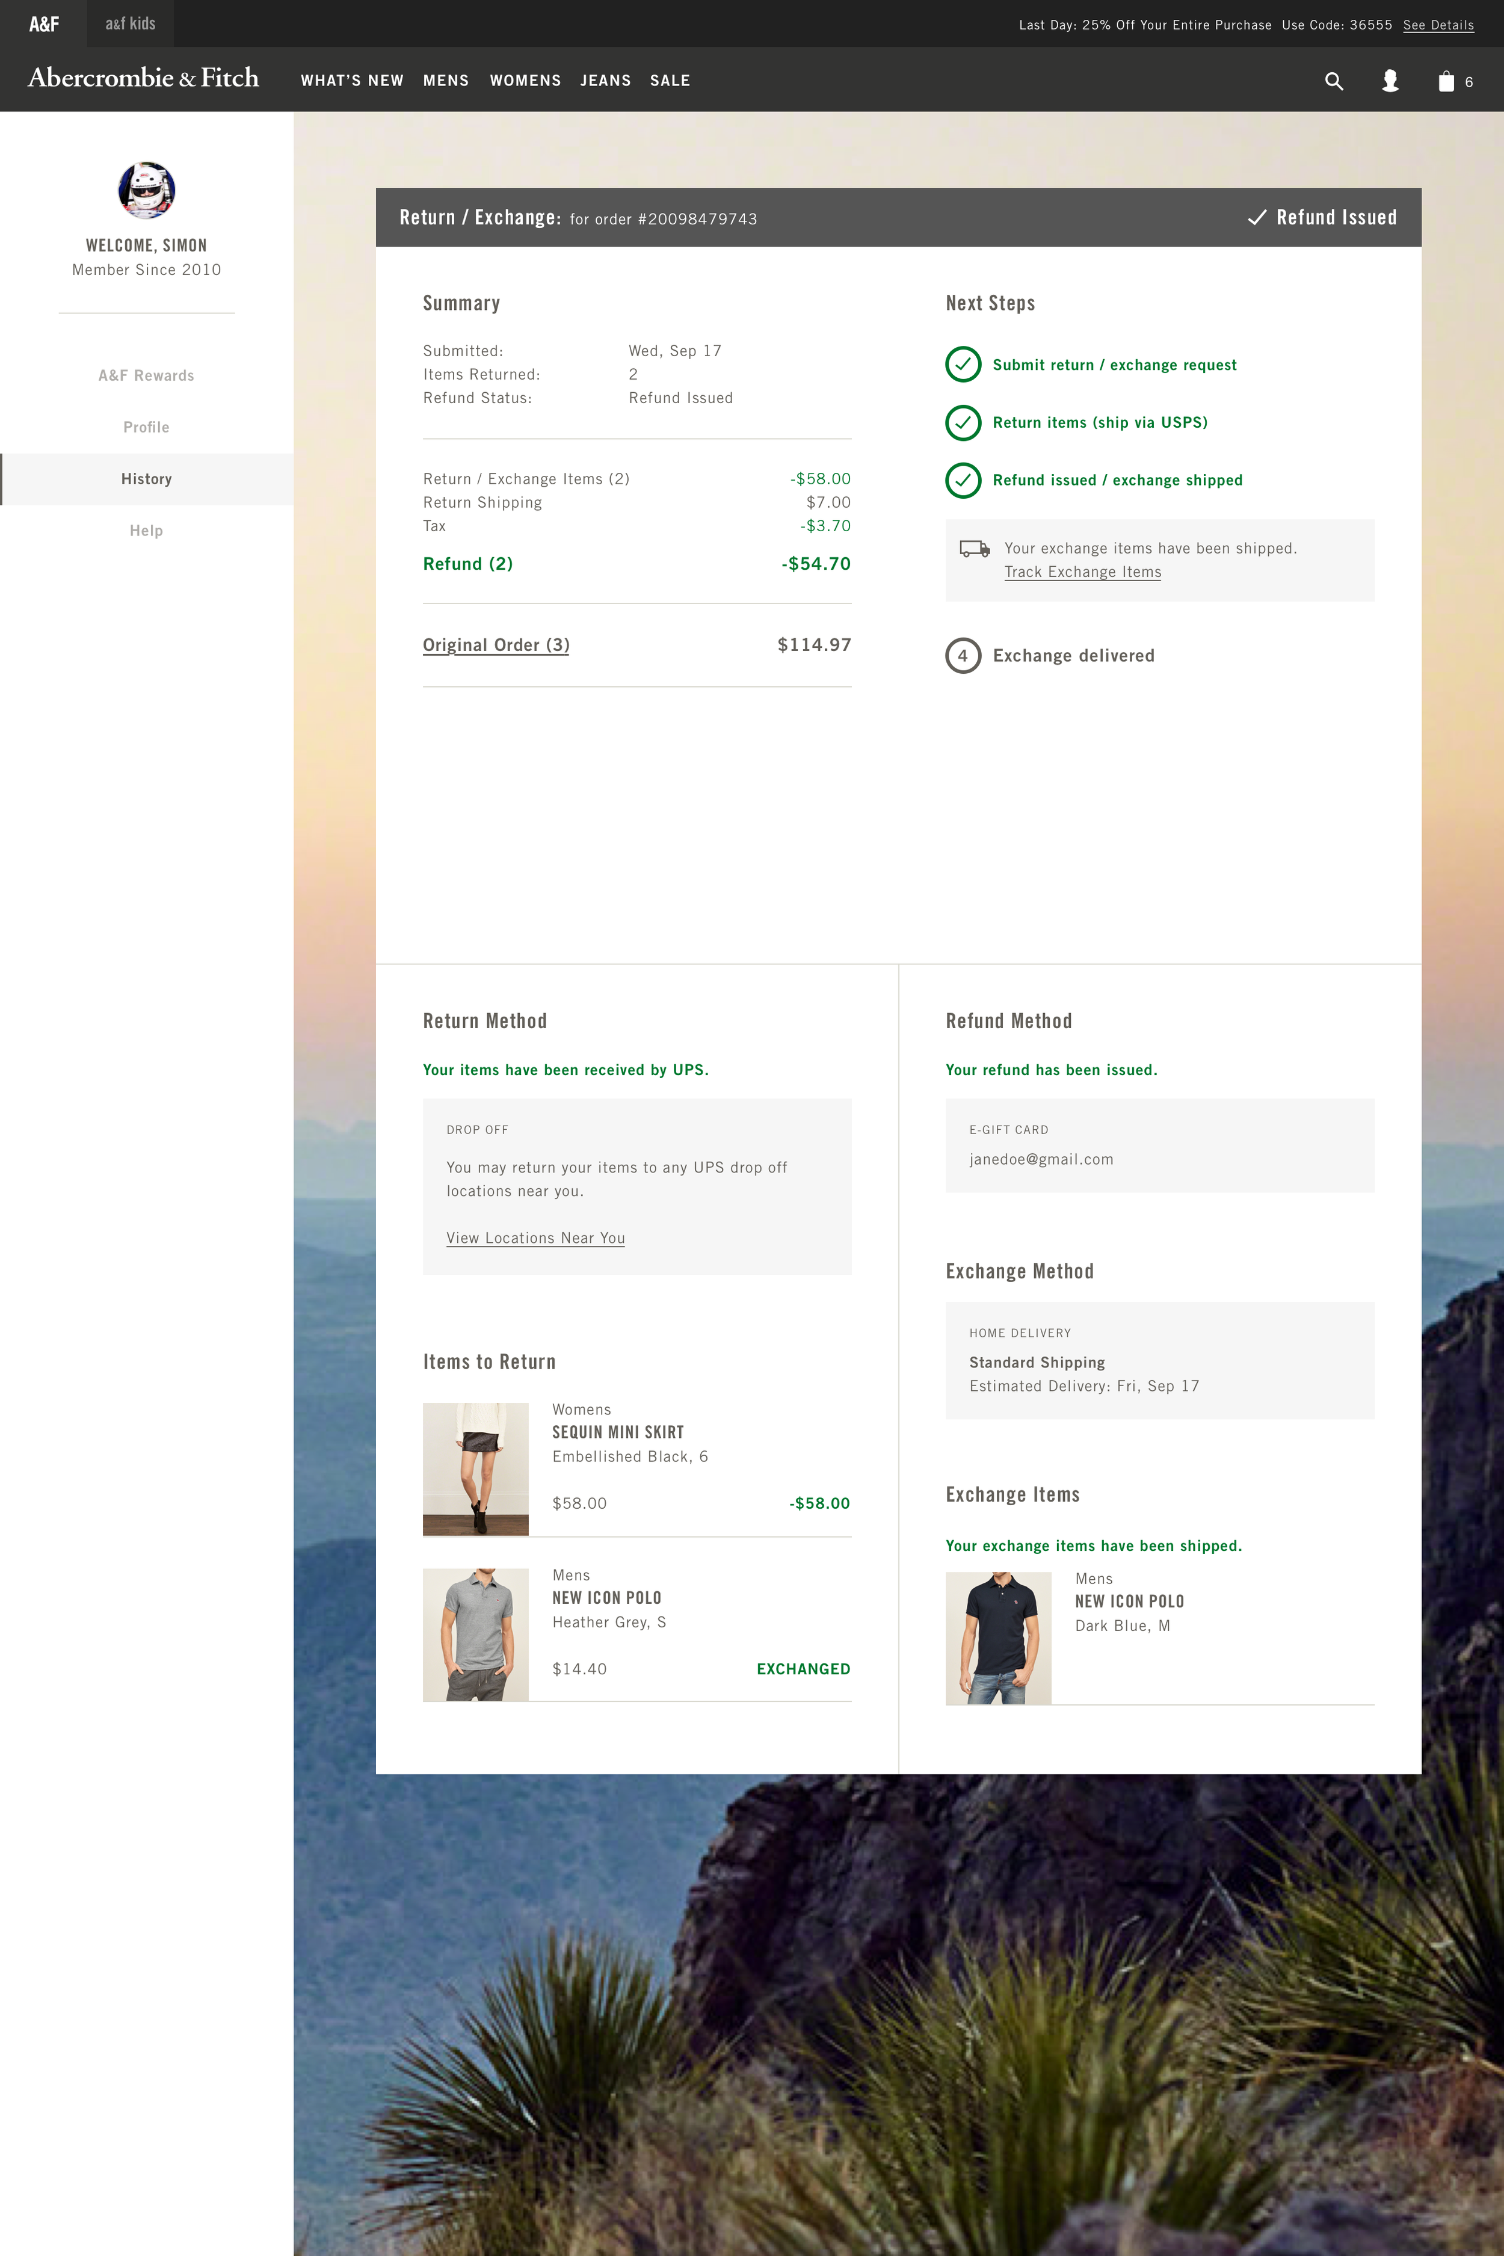The image size is (1504, 2256).
Task: Click Simon's profile avatar picture
Action: [x=147, y=190]
